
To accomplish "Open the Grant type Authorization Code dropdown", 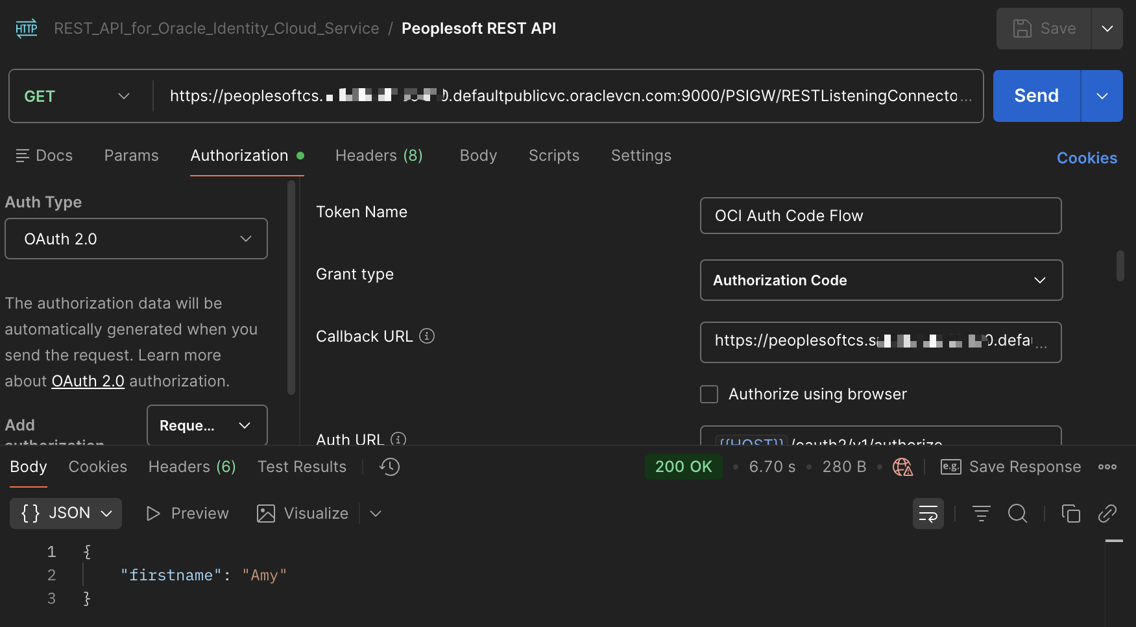I will (881, 280).
